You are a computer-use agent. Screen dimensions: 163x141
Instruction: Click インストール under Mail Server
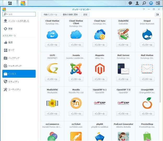coord(123,79)
